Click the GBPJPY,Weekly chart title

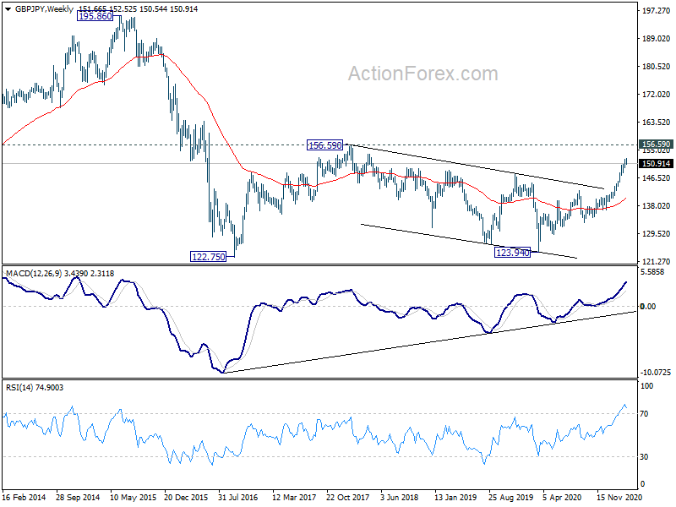pyautogui.click(x=44, y=9)
